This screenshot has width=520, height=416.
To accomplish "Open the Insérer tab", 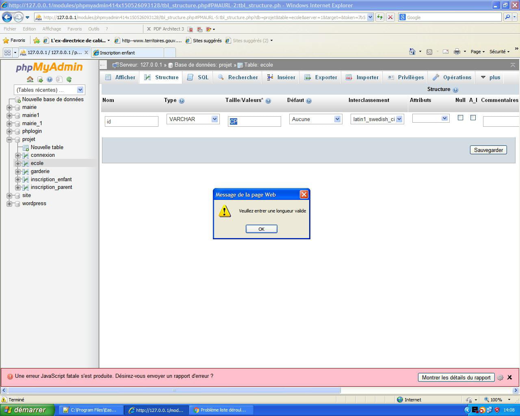I will [x=281, y=77].
